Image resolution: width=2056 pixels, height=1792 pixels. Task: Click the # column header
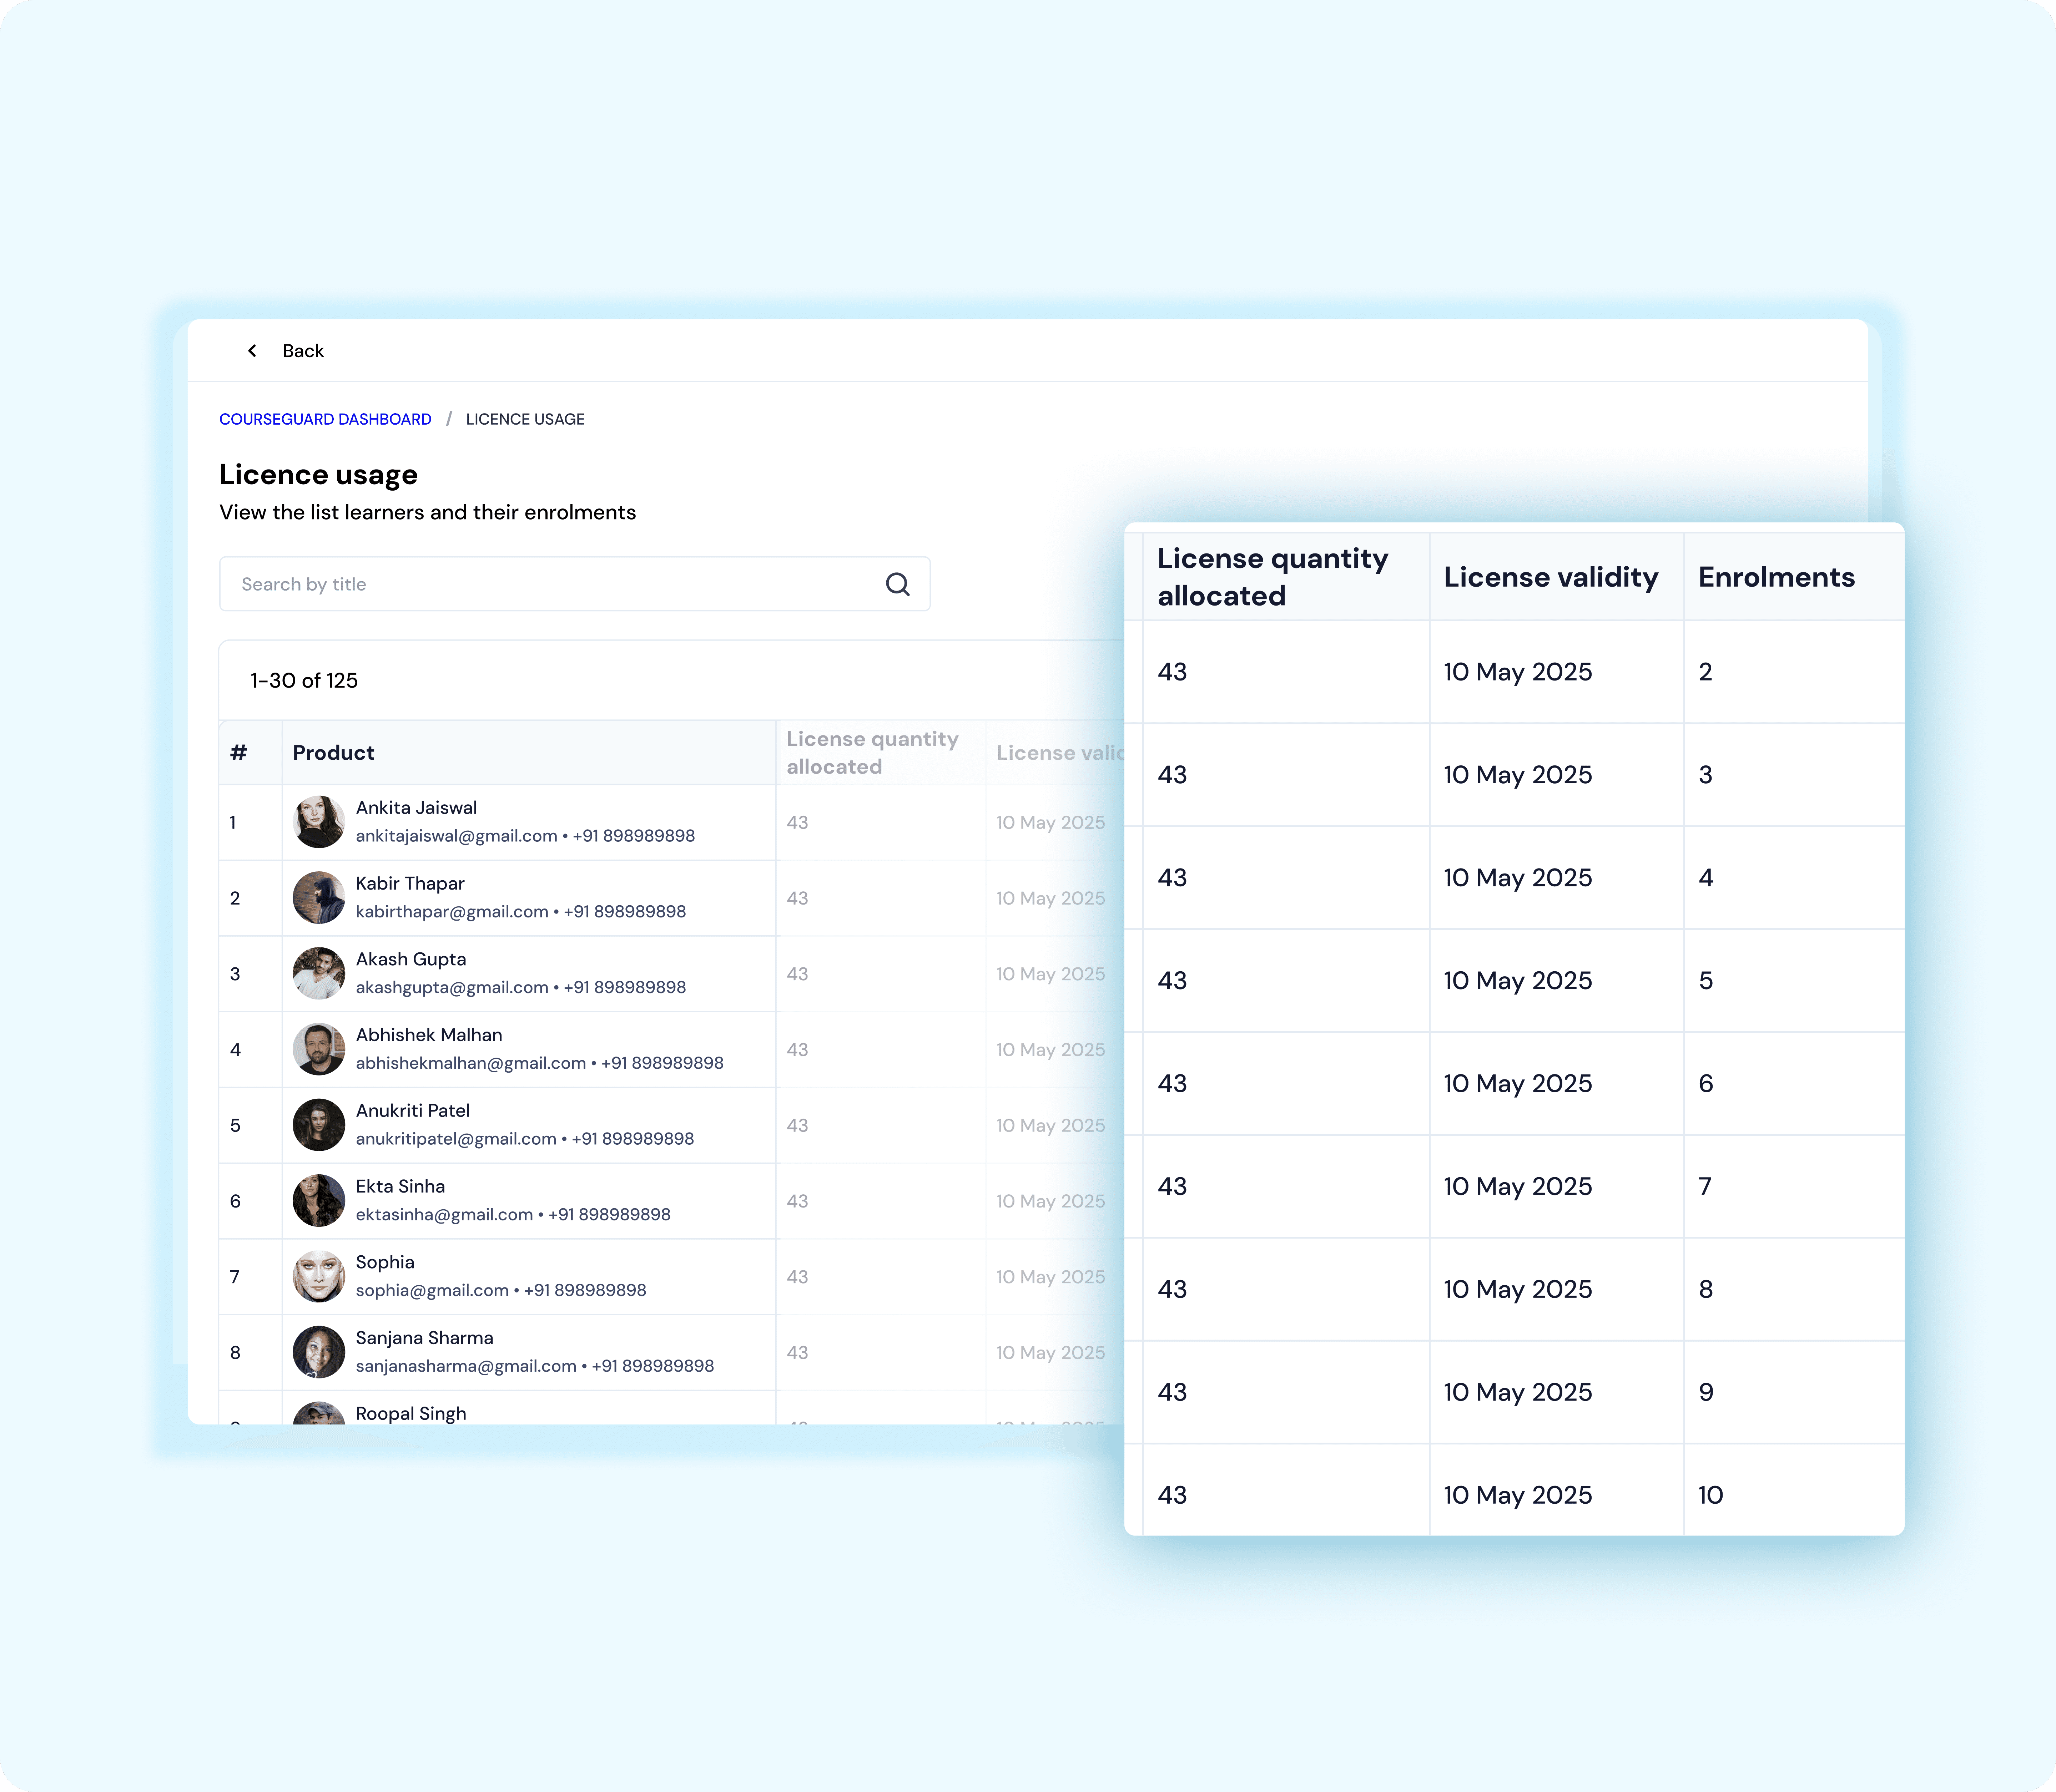click(x=238, y=753)
